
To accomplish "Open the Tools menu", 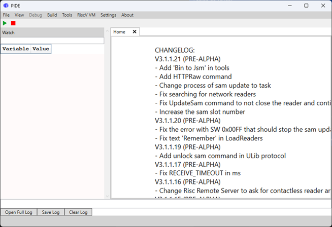I will pyautogui.click(x=67, y=15).
